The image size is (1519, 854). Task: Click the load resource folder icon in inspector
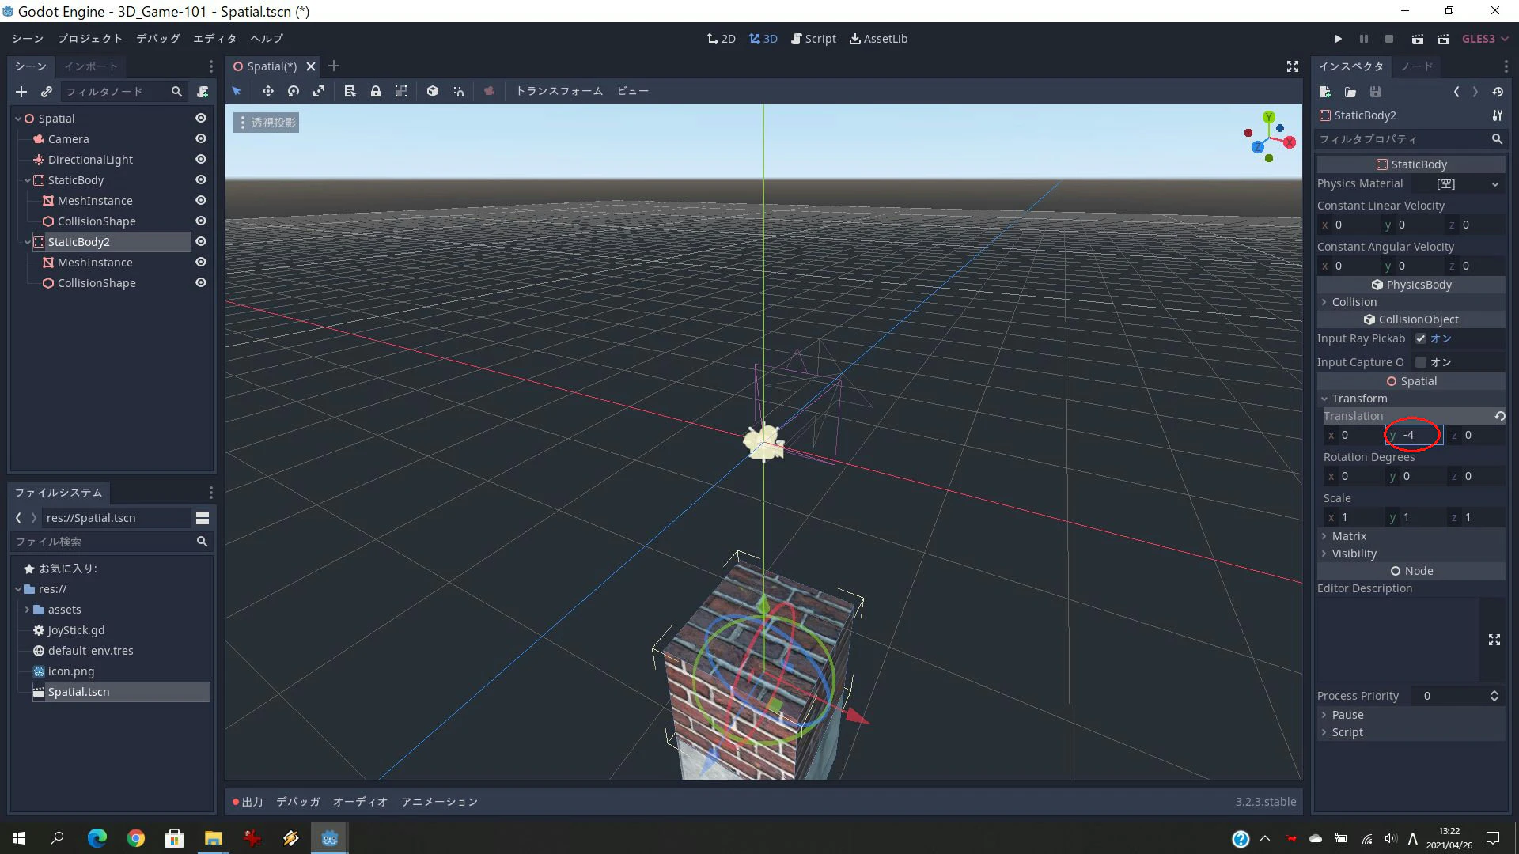(1350, 92)
